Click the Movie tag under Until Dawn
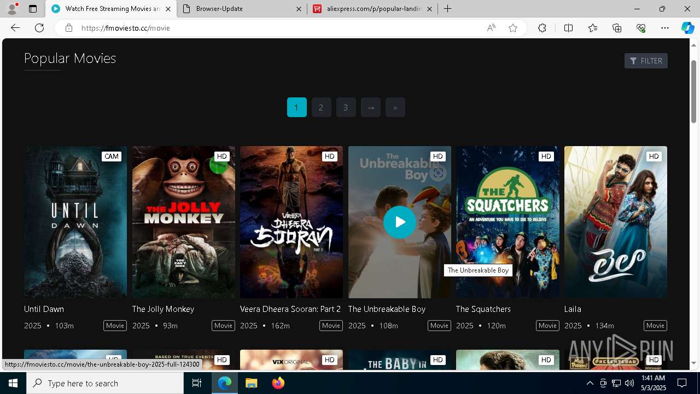The width and height of the screenshot is (700, 394). (x=115, y=326)
